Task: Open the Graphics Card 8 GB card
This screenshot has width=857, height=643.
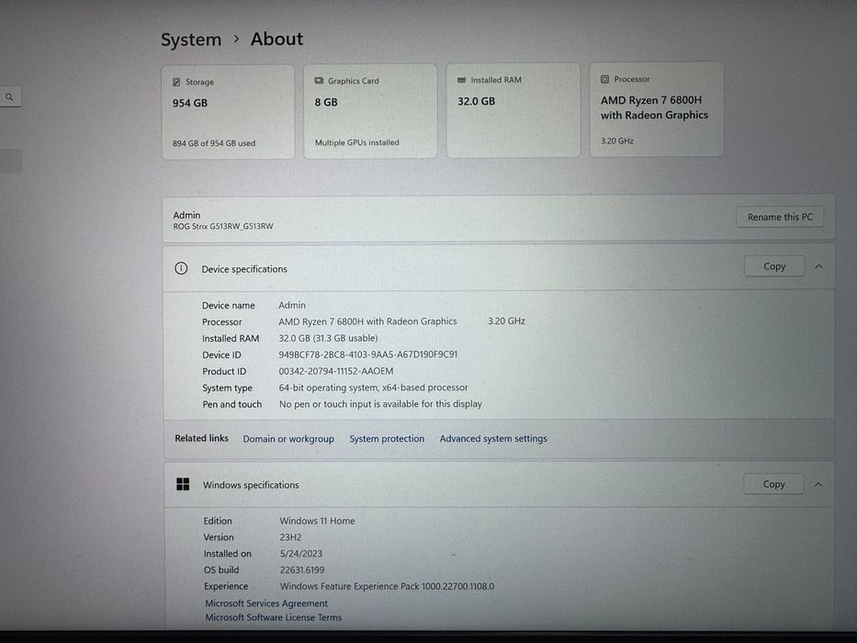Action: tap(370, 111)
